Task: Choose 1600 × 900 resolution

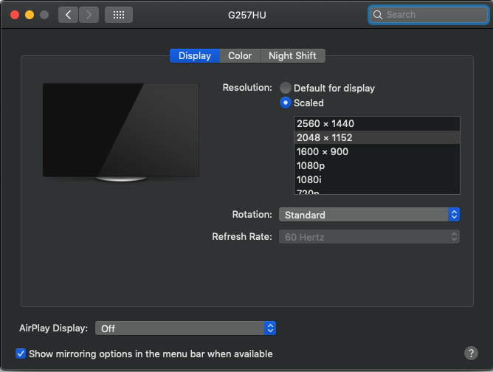Action: click(376, 151)
